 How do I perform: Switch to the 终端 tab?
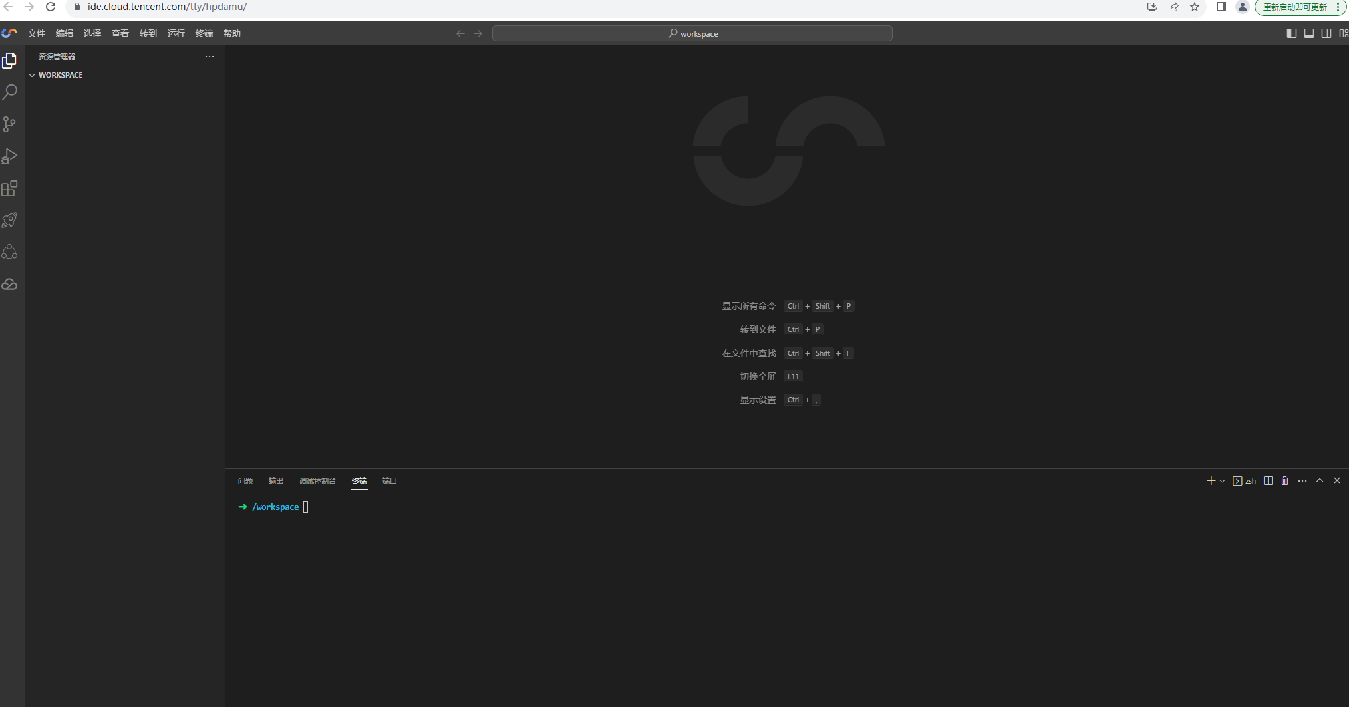pyautogui.click(x=359, y=481)
